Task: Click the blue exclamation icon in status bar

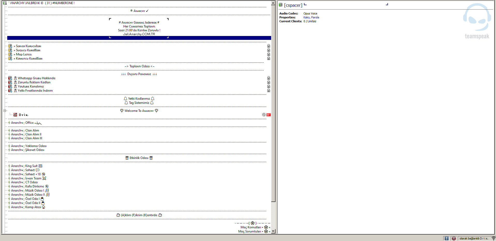Action: pos(446,238)
